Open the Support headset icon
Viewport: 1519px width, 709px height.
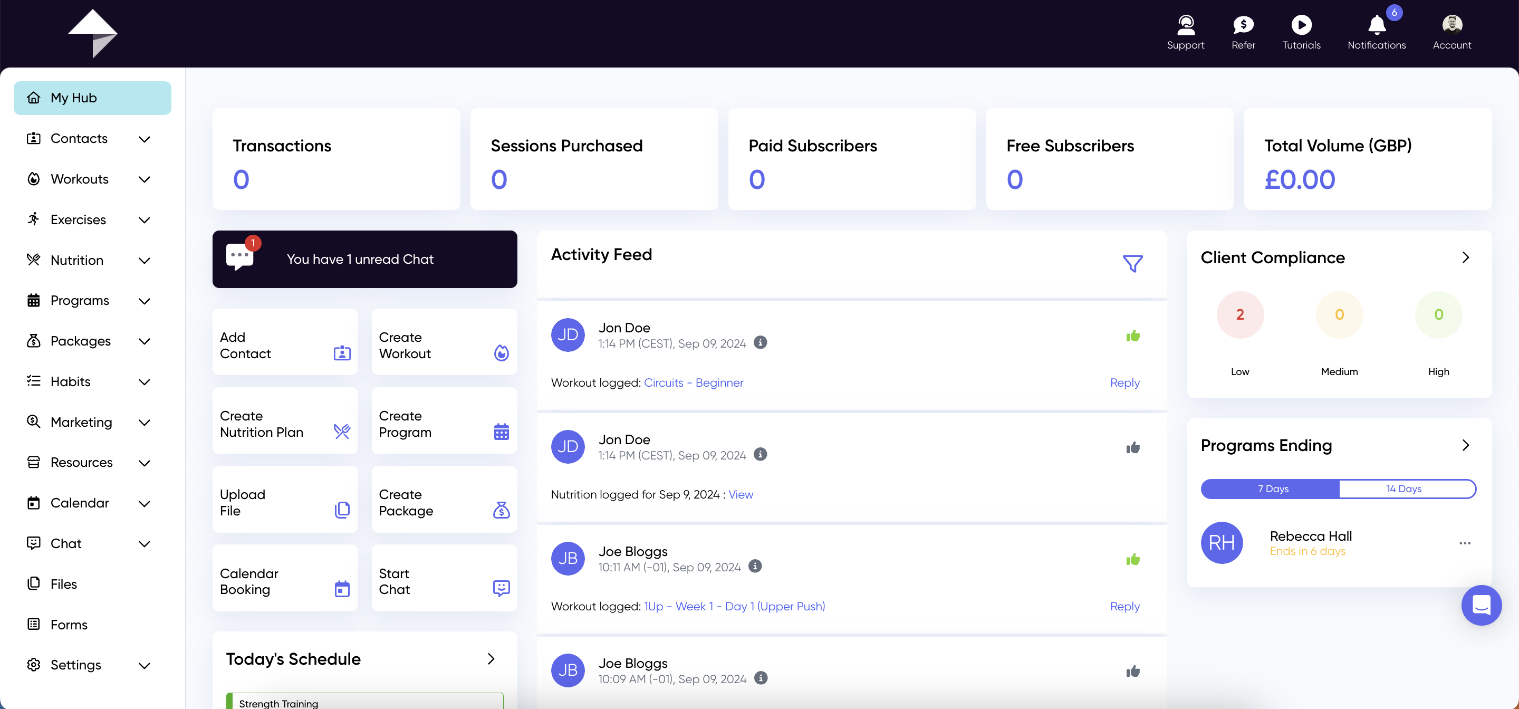tap(1185, 25)
